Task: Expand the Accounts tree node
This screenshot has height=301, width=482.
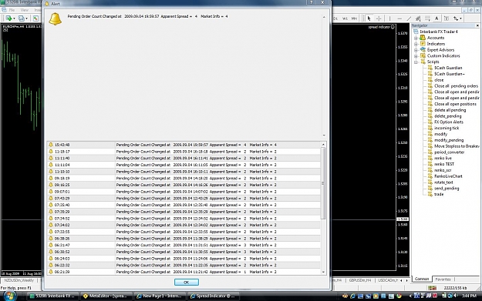Action: pos(416,38)
